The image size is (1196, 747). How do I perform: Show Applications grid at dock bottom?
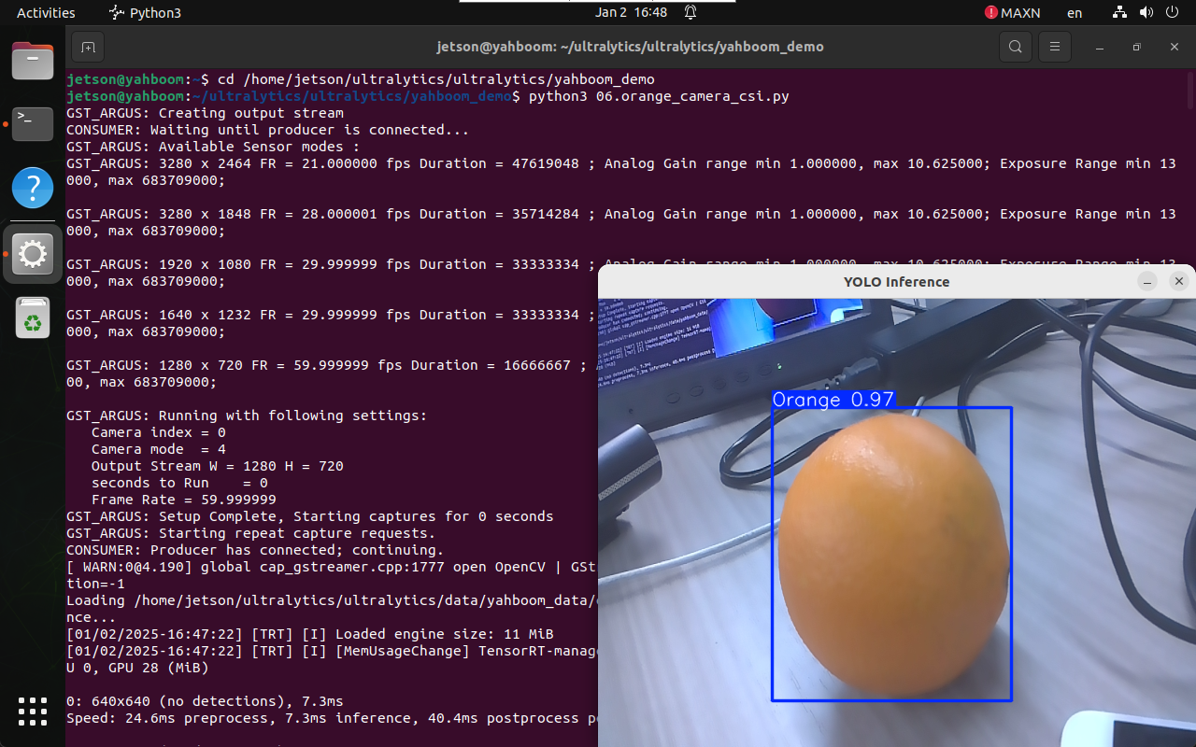[x=33, y=711]
